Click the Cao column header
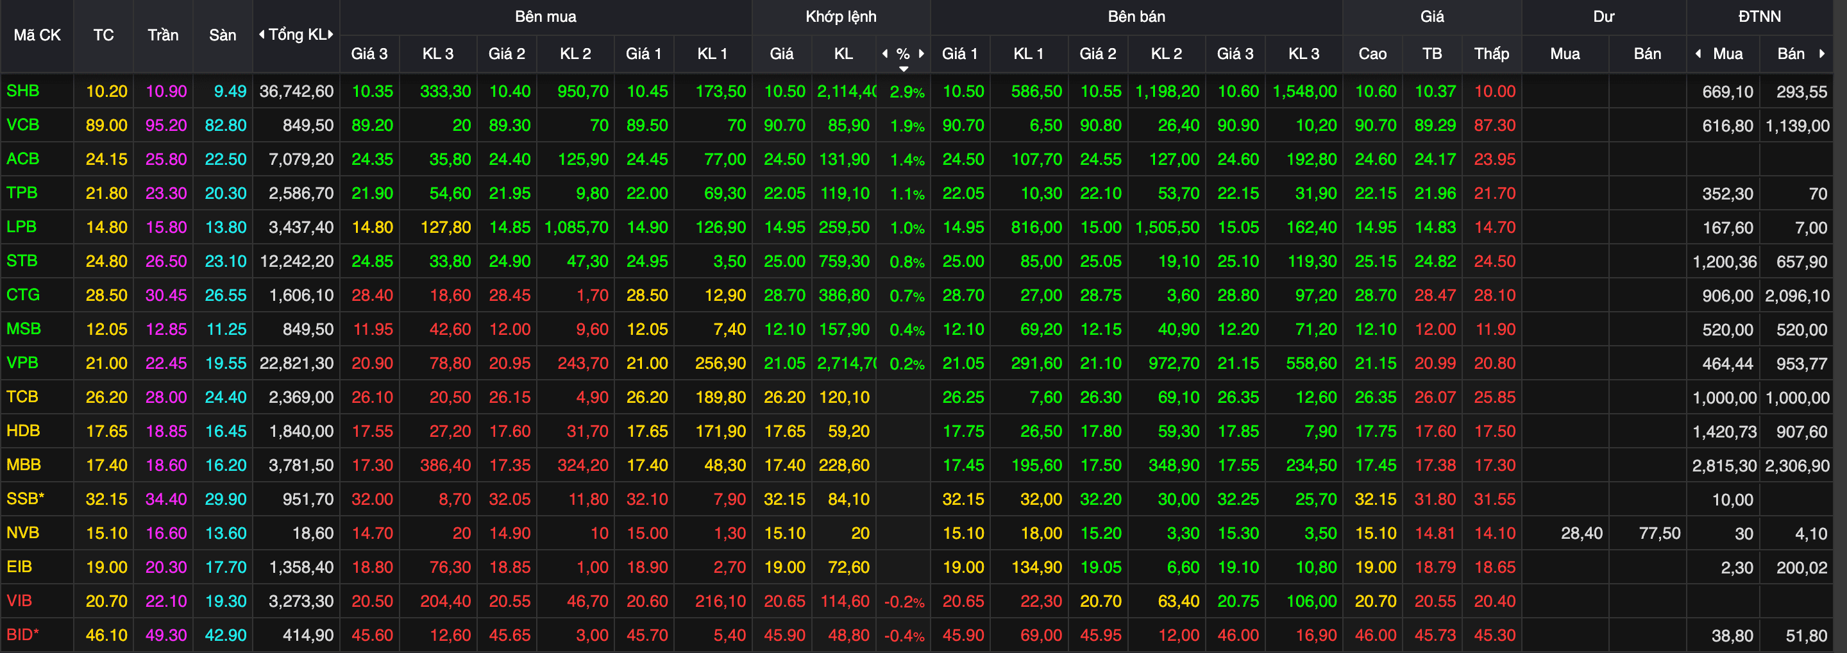The image size is (1847, 653). click(1372, 54)
